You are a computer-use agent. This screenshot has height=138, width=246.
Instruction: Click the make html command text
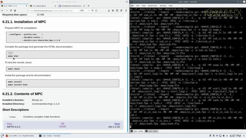tap(13, 56)
